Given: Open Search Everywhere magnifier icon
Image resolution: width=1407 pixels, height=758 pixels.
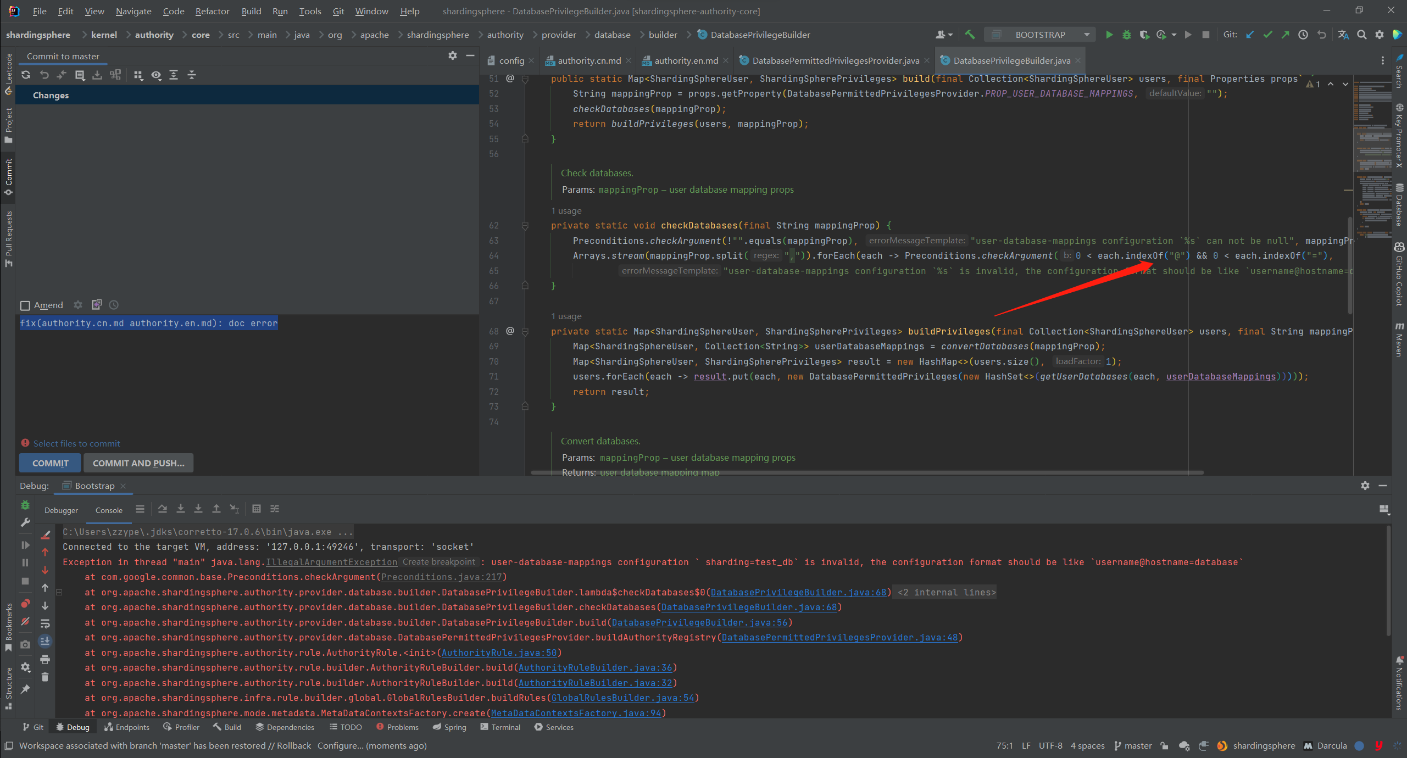Looking at the screenshot, I should click(x=1361, y=35).
